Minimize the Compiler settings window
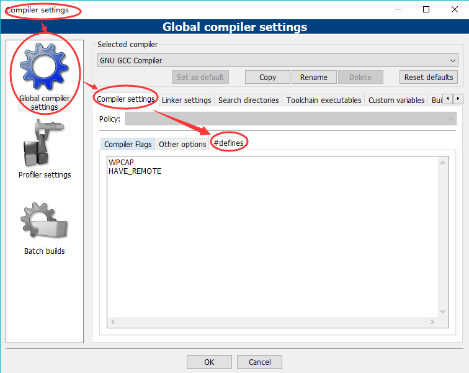This screenshot has height=373, width=469. click(x=398, y=9)
